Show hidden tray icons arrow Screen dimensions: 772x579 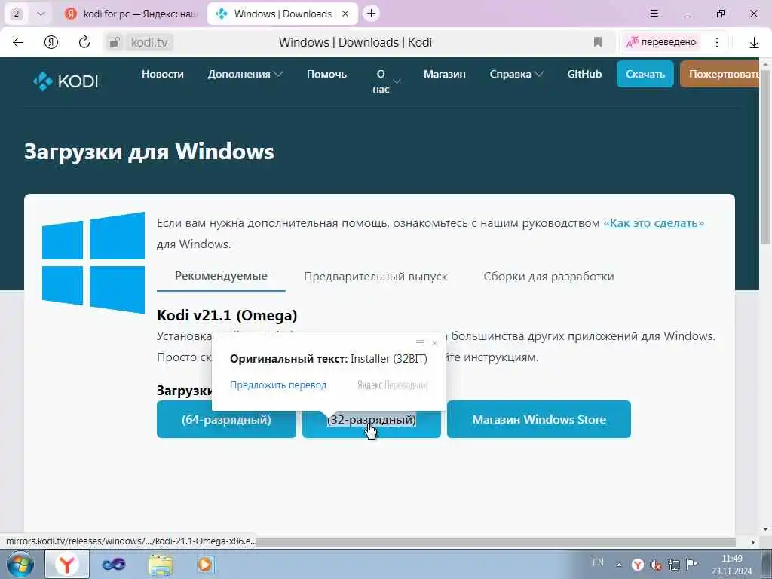(x=619, y=565)
